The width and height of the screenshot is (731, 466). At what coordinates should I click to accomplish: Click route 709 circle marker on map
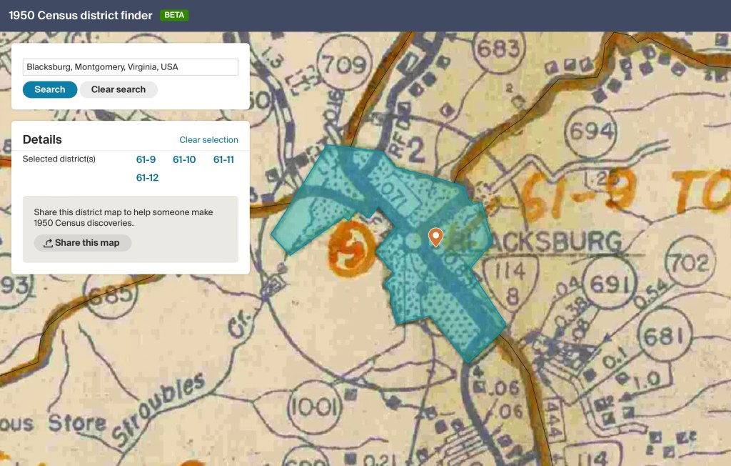pos(345,64)
